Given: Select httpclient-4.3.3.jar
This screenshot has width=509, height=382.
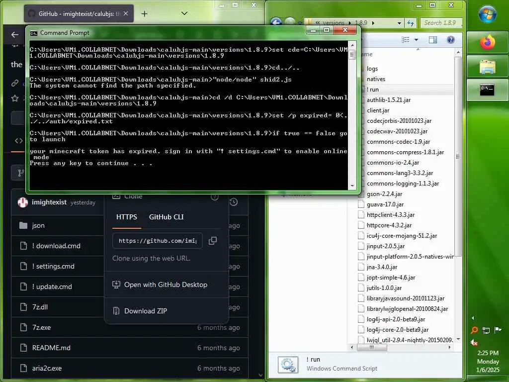Looking at the screenshot, I should (391, 215).
